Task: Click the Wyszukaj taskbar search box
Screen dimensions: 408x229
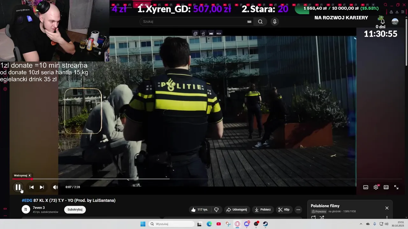Action: tap(172, 224)
